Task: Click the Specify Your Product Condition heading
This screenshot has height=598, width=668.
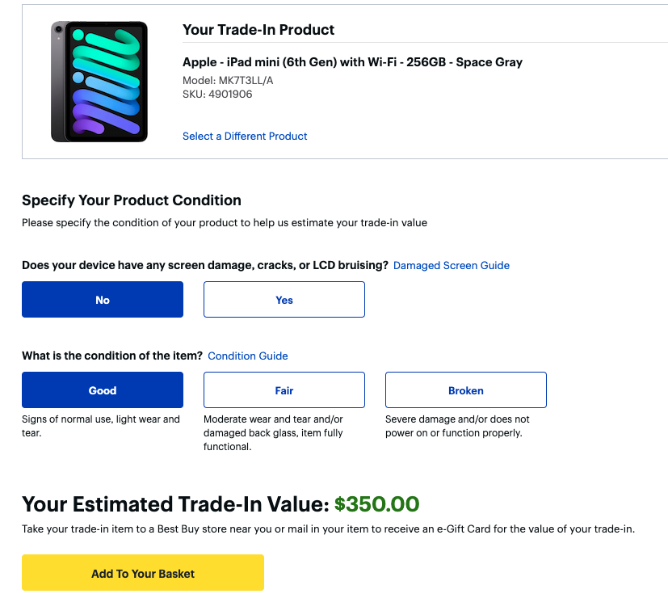Action: [132, 200]
